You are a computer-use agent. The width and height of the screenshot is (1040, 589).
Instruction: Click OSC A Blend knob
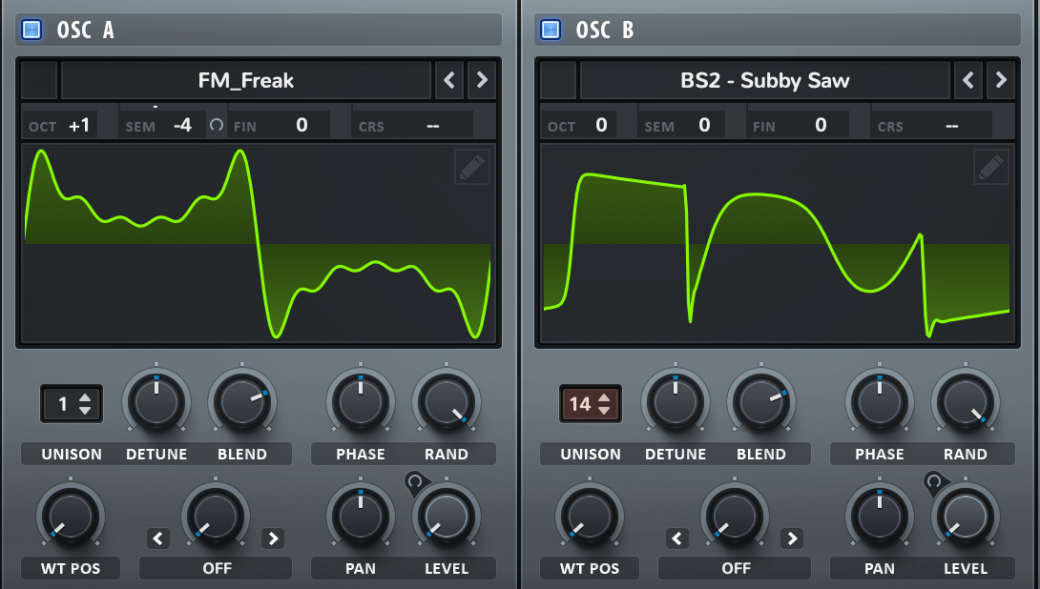[242, 402]
